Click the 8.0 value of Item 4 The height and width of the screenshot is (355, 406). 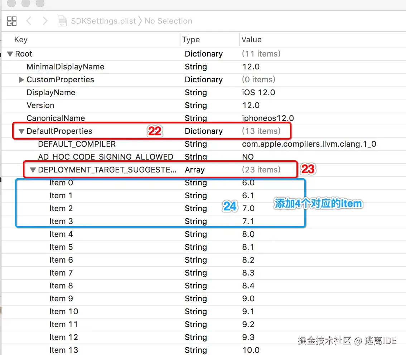(x=248, y=234)
